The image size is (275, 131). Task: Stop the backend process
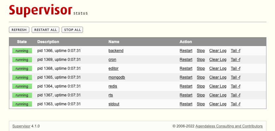click(201, 51)
